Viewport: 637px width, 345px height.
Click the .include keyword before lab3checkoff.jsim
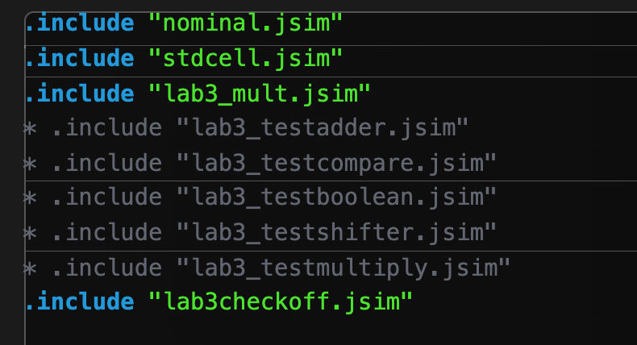[x=80, y=301]
